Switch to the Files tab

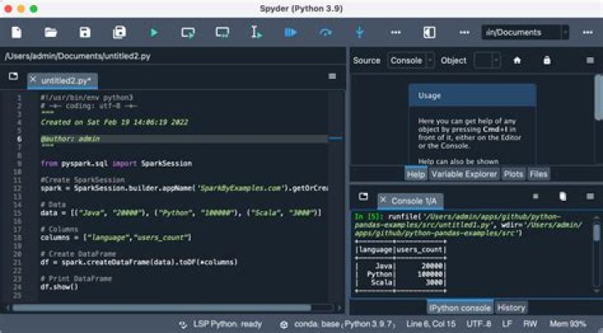(538, 174)
